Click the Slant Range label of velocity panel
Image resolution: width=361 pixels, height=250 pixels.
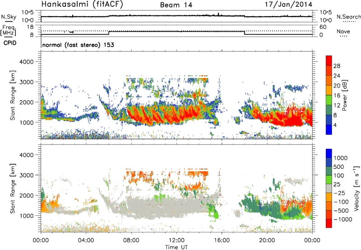(13, 188)
